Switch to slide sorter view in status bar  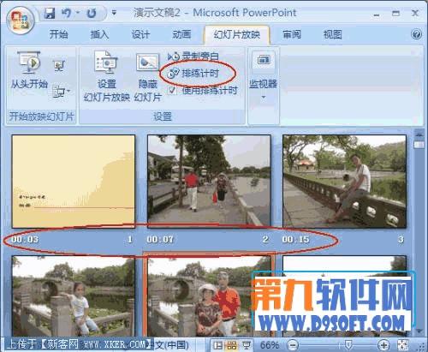pyautogui.click(x=231, y=345)
